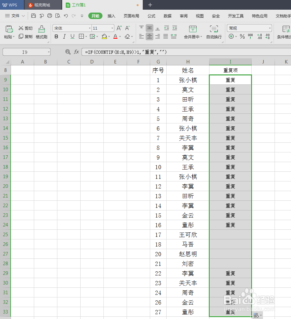Click the Paste clipboard icon

(9, 29)
